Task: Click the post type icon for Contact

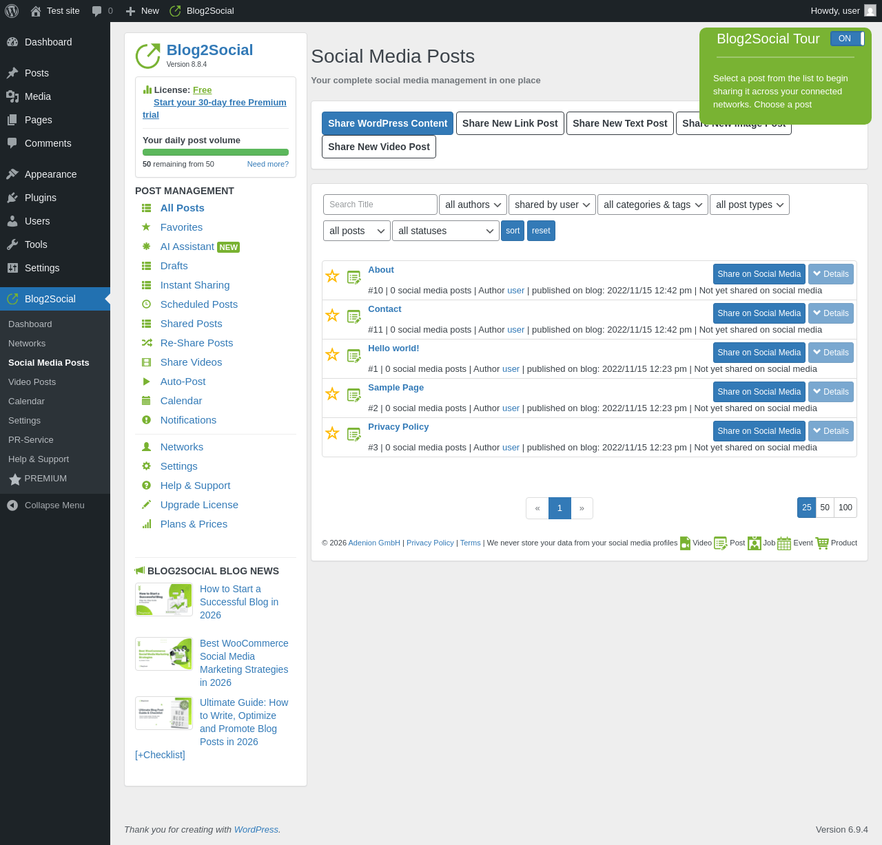Action: 354,317
